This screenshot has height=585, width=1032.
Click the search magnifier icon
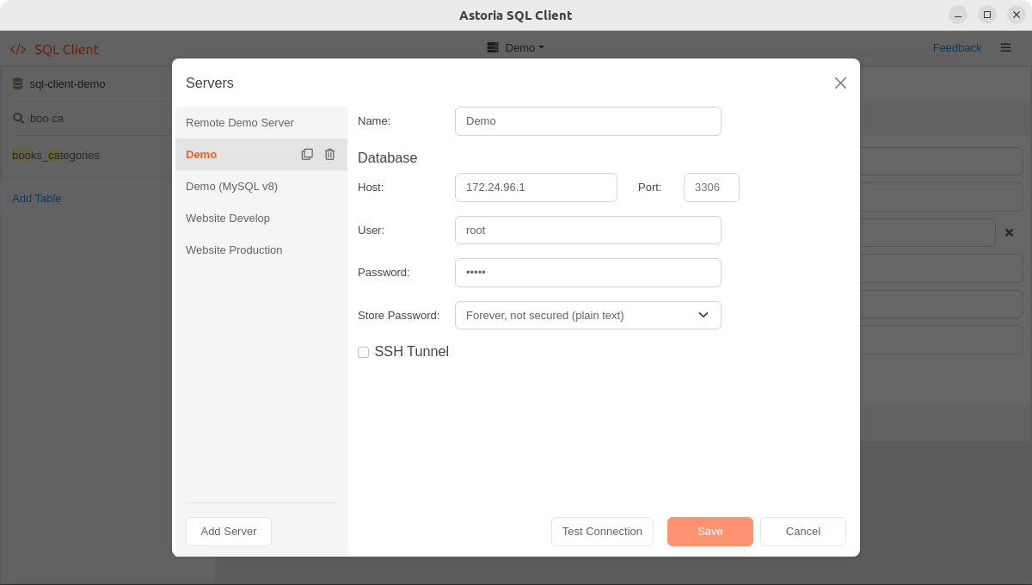(19, 119)
